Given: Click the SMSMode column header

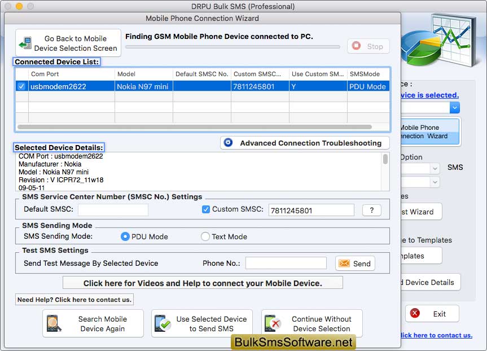Looking at the screenshot, I should coord(368,74).
